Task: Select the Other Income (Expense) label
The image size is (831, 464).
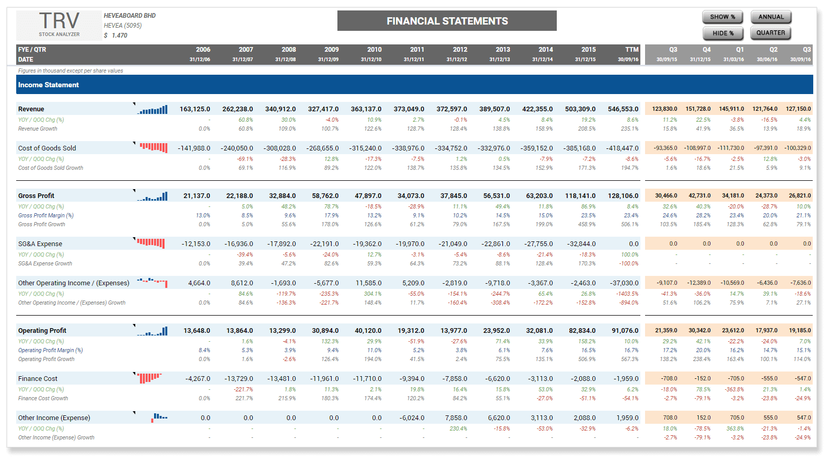Action: [x=54, y=418]
